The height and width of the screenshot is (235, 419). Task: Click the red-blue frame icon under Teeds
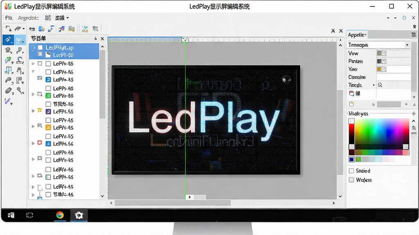tap(351, 93)
